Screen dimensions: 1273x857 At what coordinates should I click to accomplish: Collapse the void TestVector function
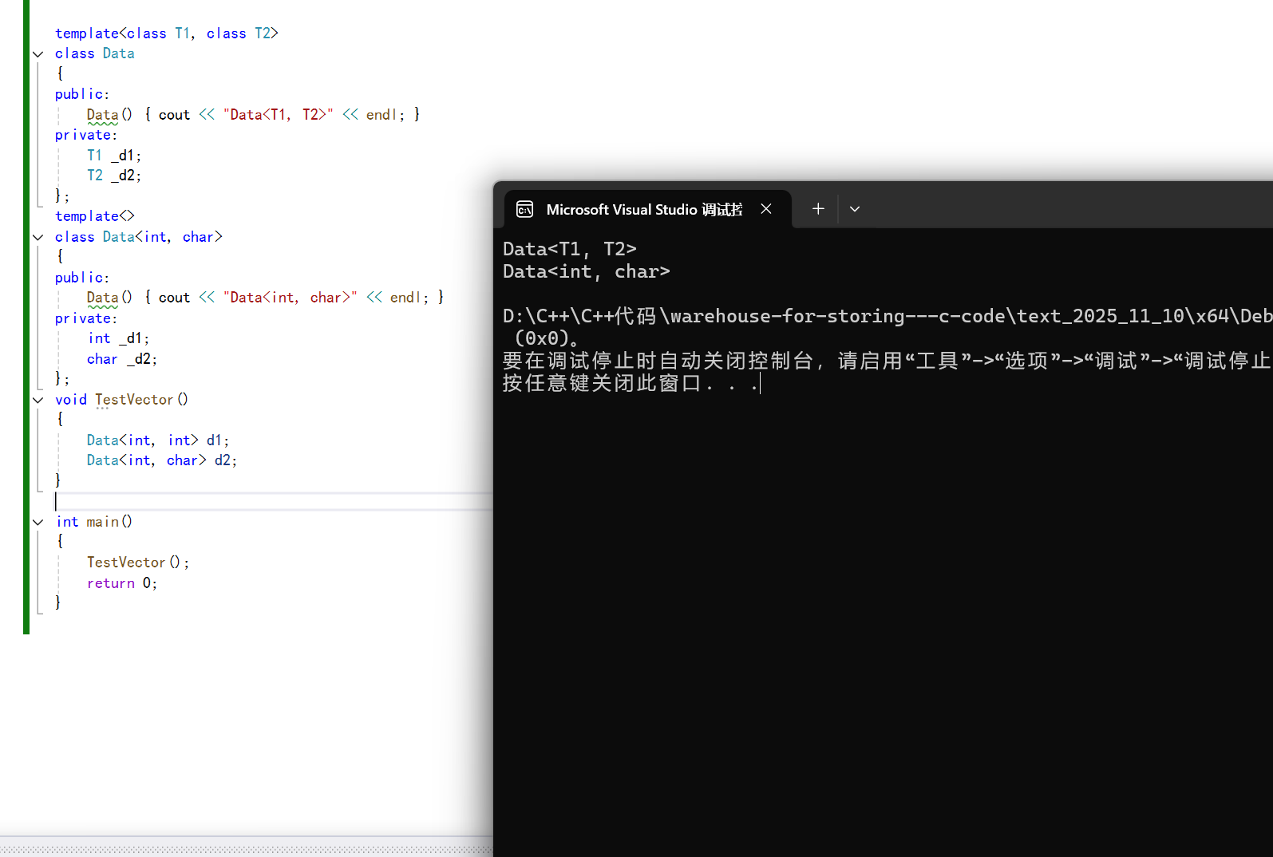point(38,400)
